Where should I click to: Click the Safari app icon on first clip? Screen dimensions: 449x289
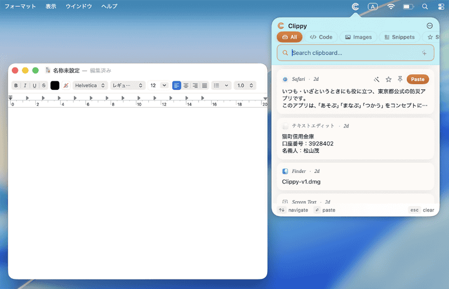pos(285,79)
